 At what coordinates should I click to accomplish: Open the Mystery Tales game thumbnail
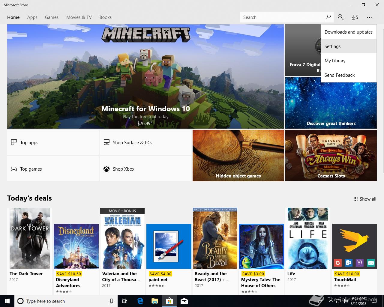click(x=262, y=246)
